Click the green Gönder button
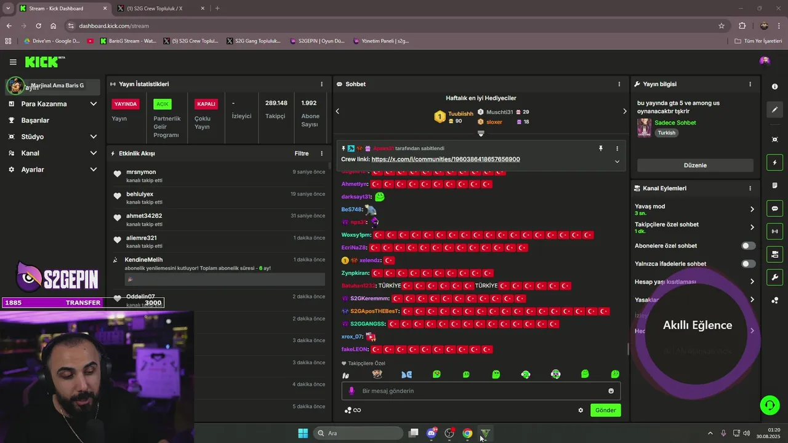The height and width of the screenshot is (443, 788). pyautogui.click(x=605, y=410)
